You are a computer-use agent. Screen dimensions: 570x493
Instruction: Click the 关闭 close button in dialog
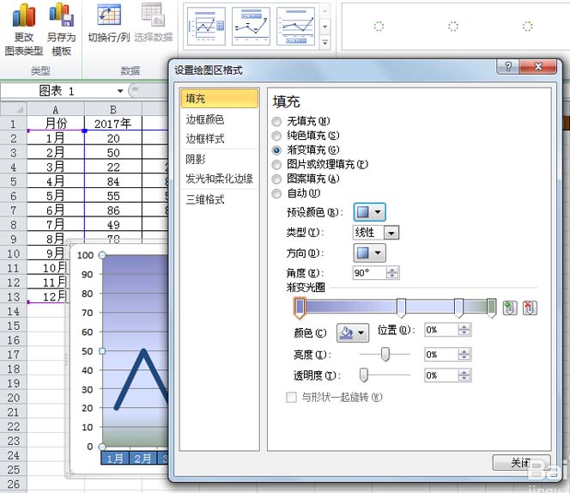[521, 463]
